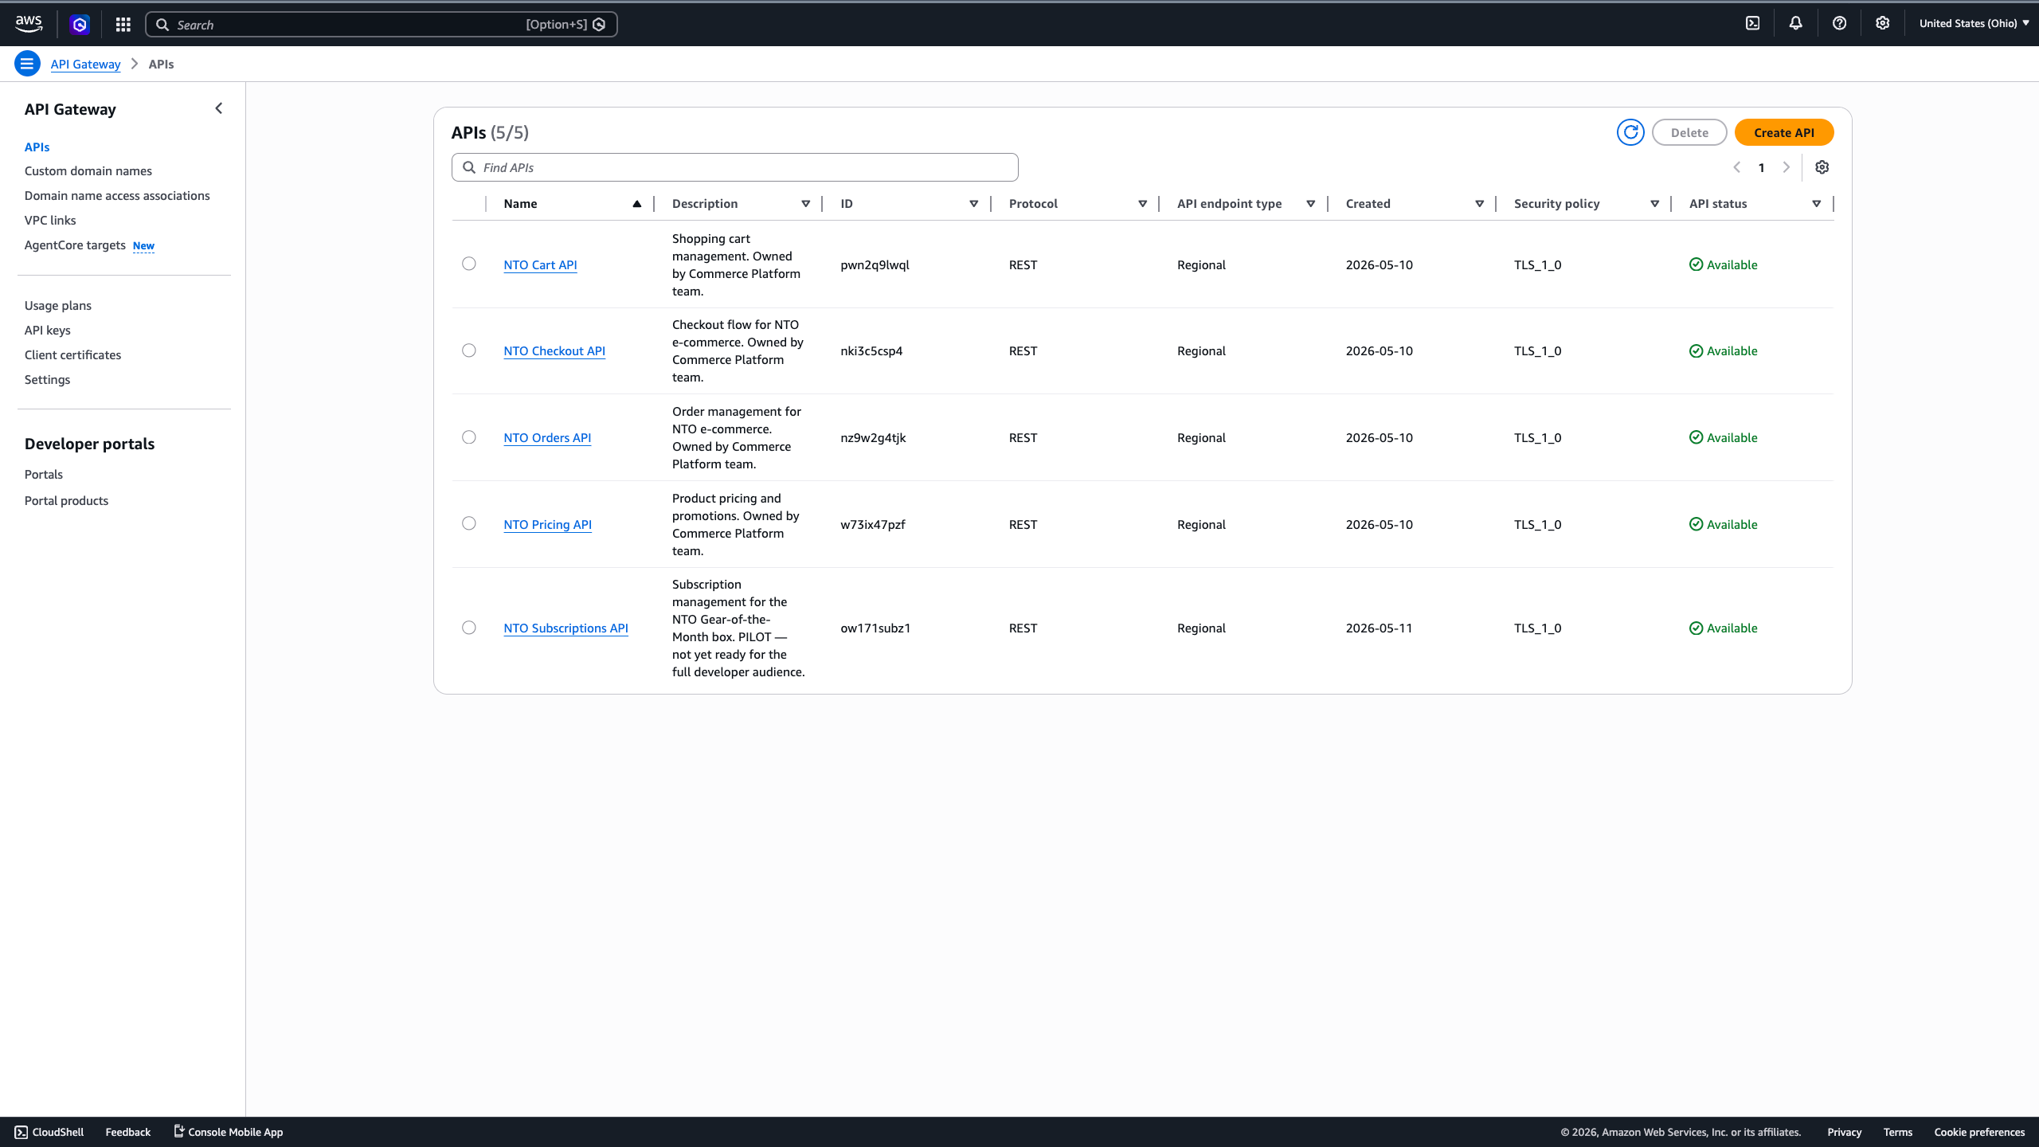Image resolution: width=2039 pixels, height=1147 pixels.
Task: Open Custom domain names in sidebar
Action: (88, 171)
